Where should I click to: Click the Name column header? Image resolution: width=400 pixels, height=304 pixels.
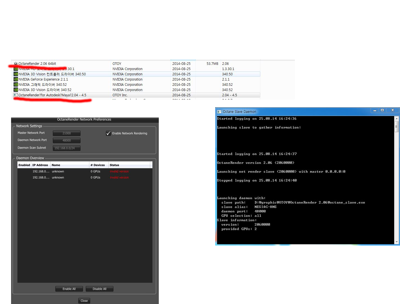(x=70, y=165)
